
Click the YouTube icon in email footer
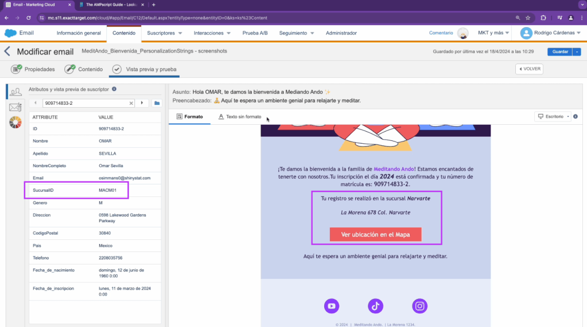(331, 306)
